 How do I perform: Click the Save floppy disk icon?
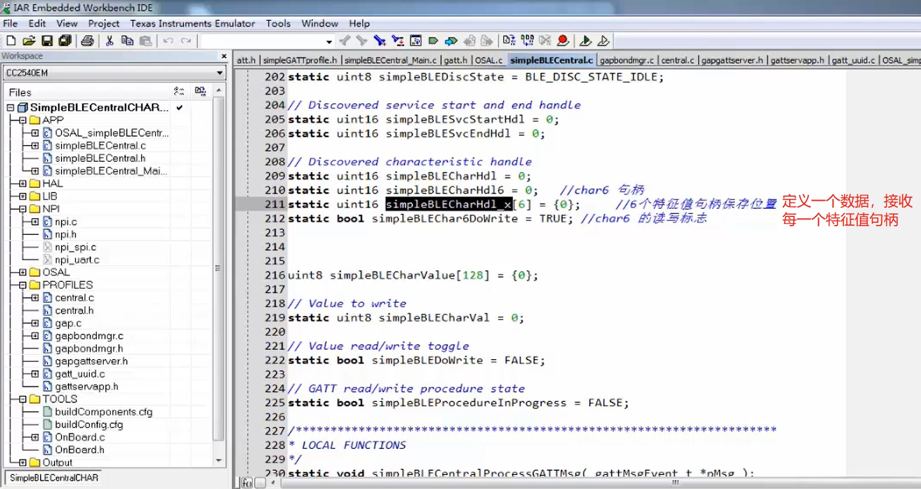47,41
